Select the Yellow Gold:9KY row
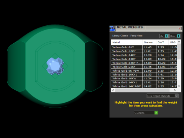 point(144,47)
